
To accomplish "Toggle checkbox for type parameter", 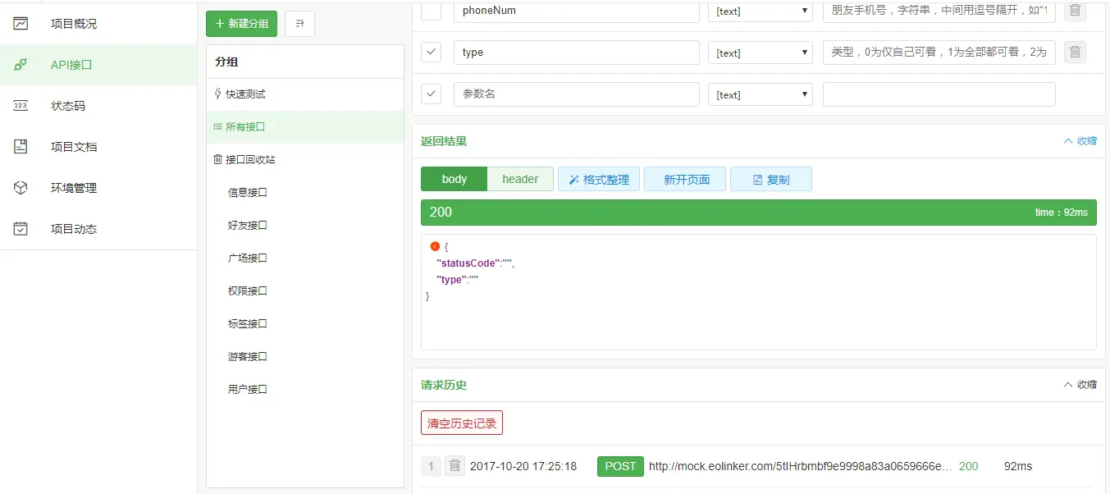I will pos(431,52).
